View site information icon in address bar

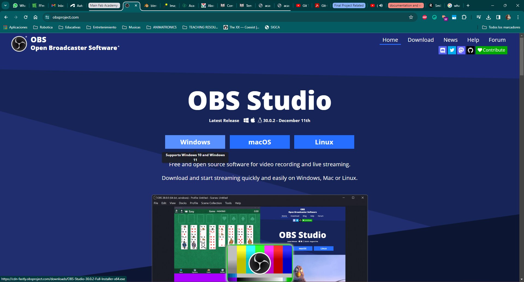click(47, 17)
